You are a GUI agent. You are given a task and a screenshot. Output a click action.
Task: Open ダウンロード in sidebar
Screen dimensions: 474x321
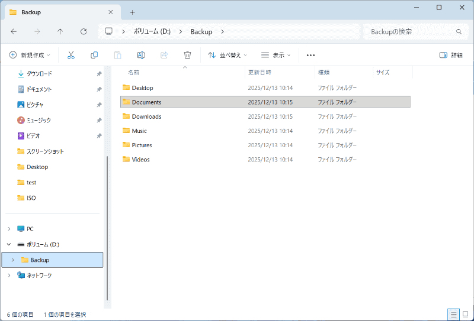(39, 74)
